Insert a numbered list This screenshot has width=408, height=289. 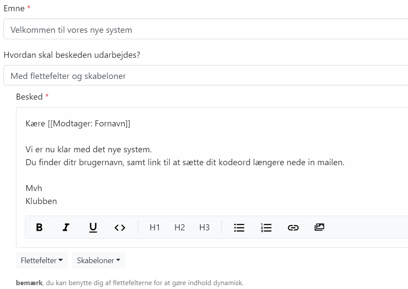[266, 228]
